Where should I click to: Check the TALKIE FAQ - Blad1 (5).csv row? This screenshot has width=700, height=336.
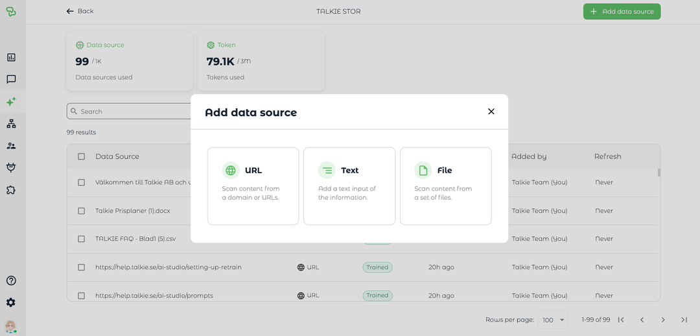pos(81,239)
